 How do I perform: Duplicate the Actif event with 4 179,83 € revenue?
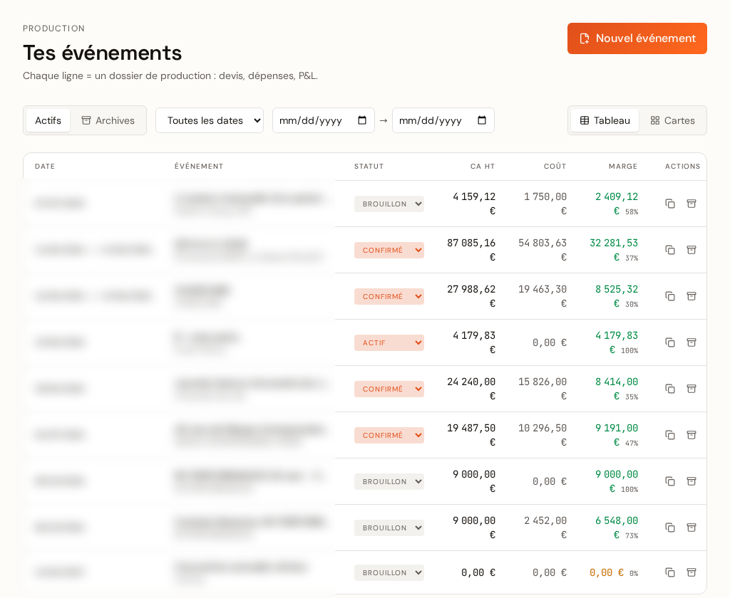click(x=670, y=342)
